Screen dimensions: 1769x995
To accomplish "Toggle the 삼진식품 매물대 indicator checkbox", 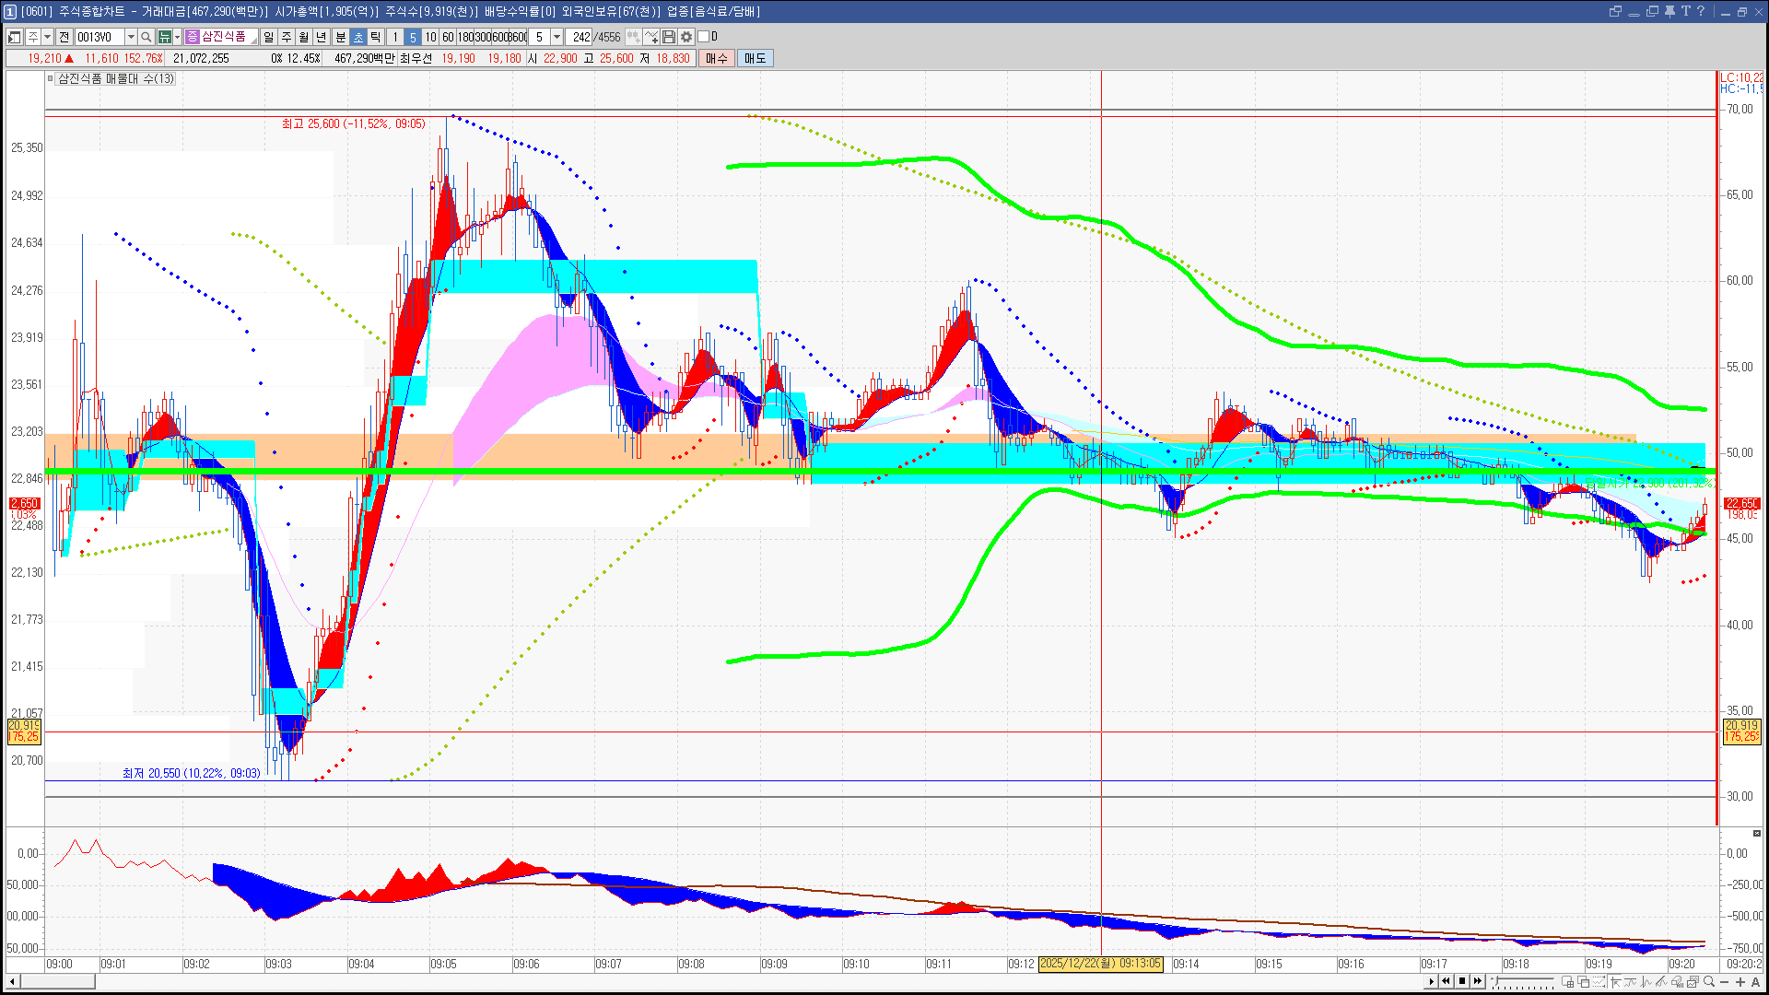I will click(51, 78).
